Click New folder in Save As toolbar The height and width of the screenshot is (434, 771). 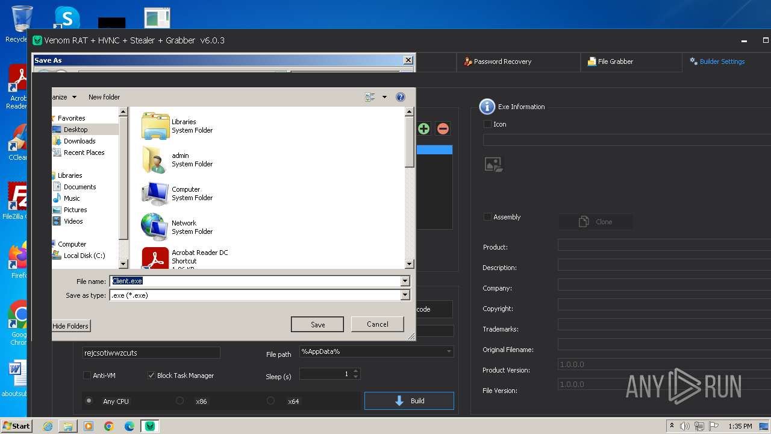(x=104, y=97)
